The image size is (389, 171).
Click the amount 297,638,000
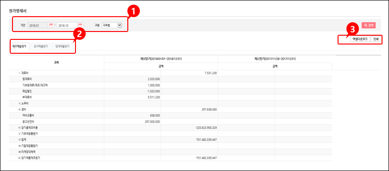(210, 109)
